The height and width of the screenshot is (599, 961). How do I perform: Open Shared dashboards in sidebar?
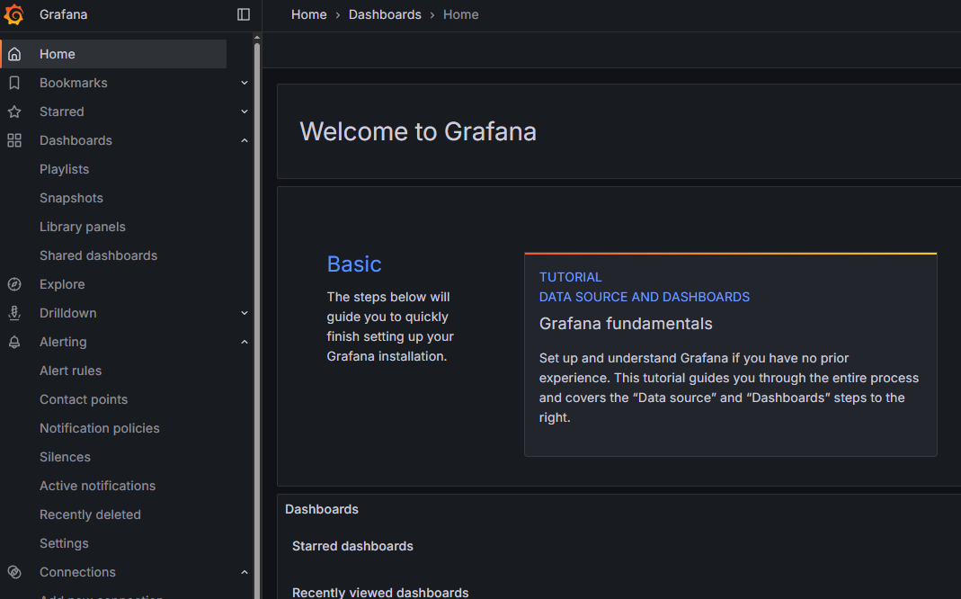(x=99, y=255)
